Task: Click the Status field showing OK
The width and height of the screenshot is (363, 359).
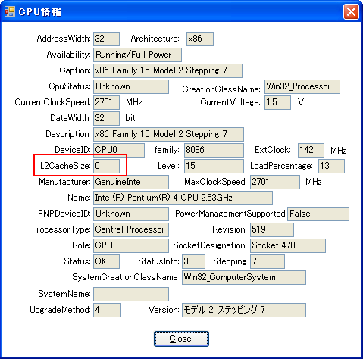Action: 106,261
